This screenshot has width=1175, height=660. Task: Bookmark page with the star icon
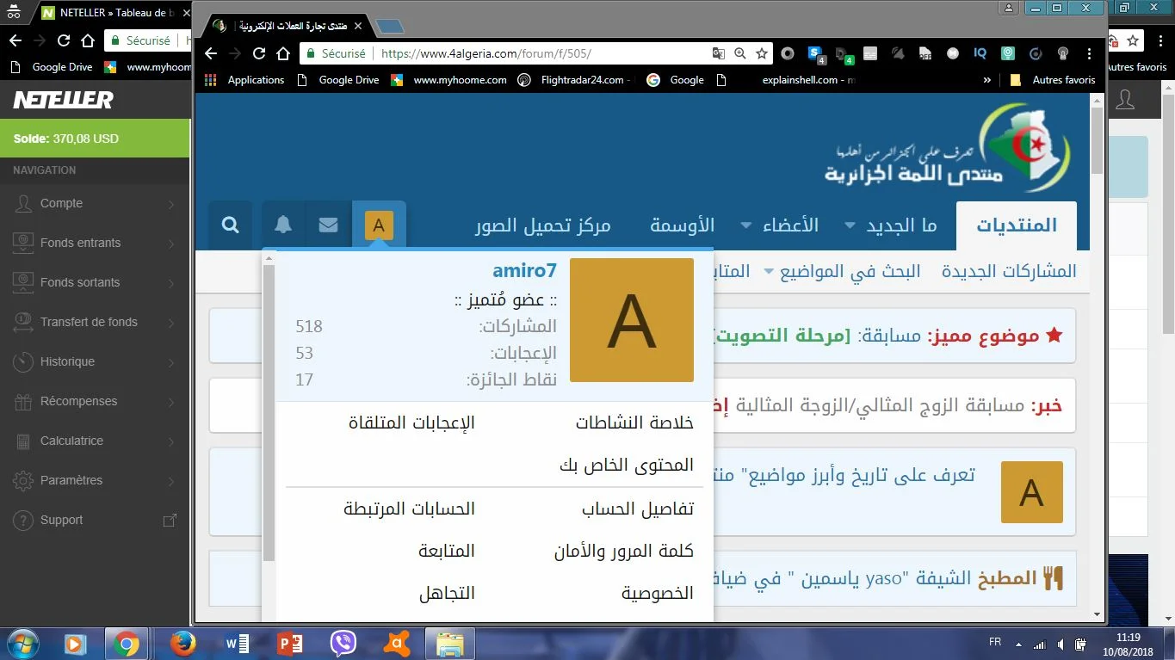(x=762, y=53)
